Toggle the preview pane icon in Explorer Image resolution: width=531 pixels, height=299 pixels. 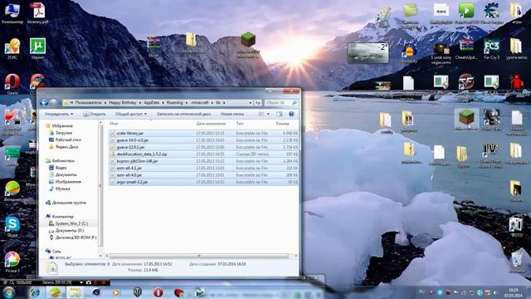[x=279, y=114]
